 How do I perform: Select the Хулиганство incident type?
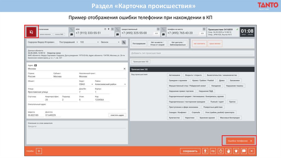pos(174,118)
